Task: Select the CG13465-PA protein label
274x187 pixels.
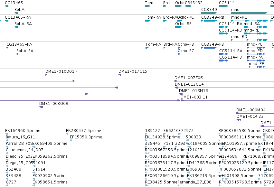Action: pos(19,44)
